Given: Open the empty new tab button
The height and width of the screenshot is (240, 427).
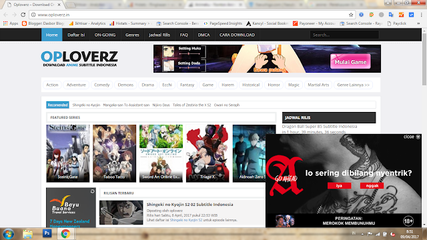Looking at the screenshot, I should pyautogui.click(x=70, y=5).
